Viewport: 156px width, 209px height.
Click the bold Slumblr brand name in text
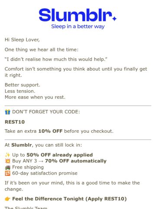tap(22, 145)
